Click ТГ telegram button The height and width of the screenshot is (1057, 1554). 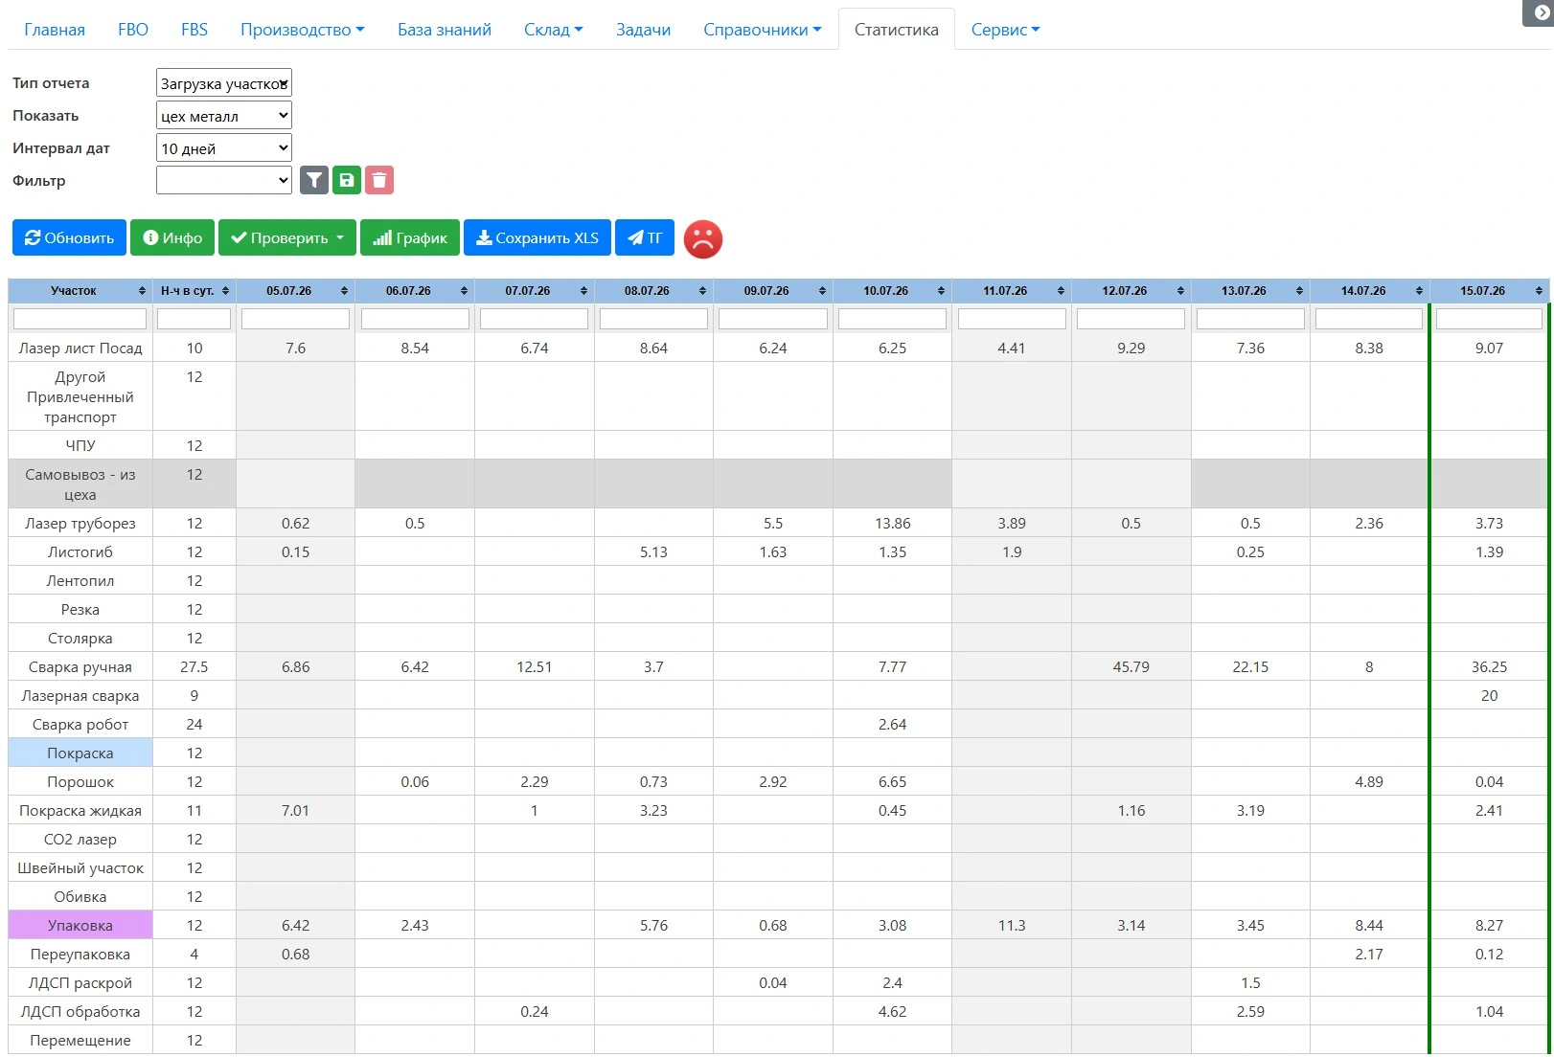(x=645, y=238)
